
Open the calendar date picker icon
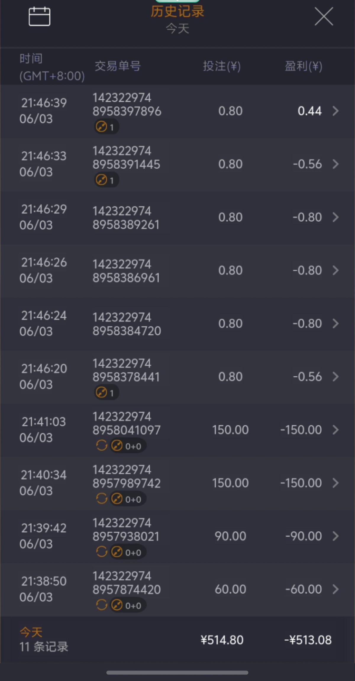(x=39, y=17)
